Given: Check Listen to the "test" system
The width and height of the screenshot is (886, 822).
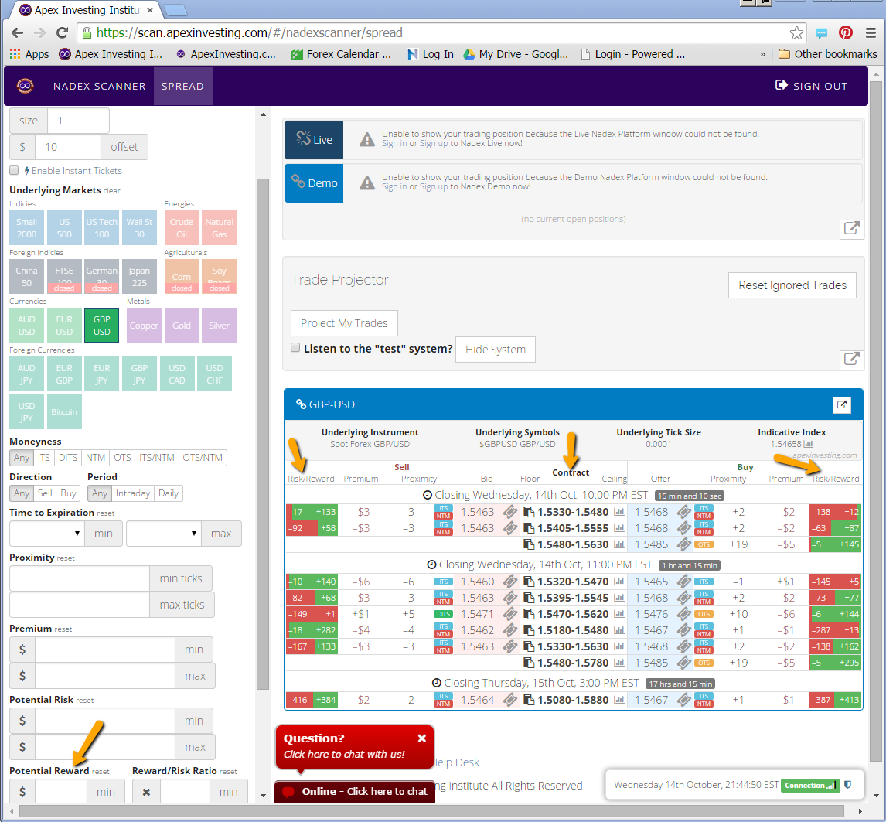Looking at the screenshot, I should coord(295,348).
